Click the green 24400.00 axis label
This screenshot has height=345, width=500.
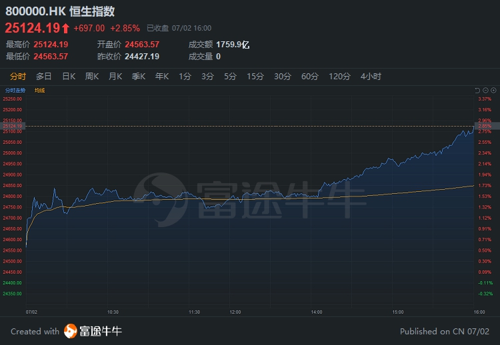pos(13,283)
